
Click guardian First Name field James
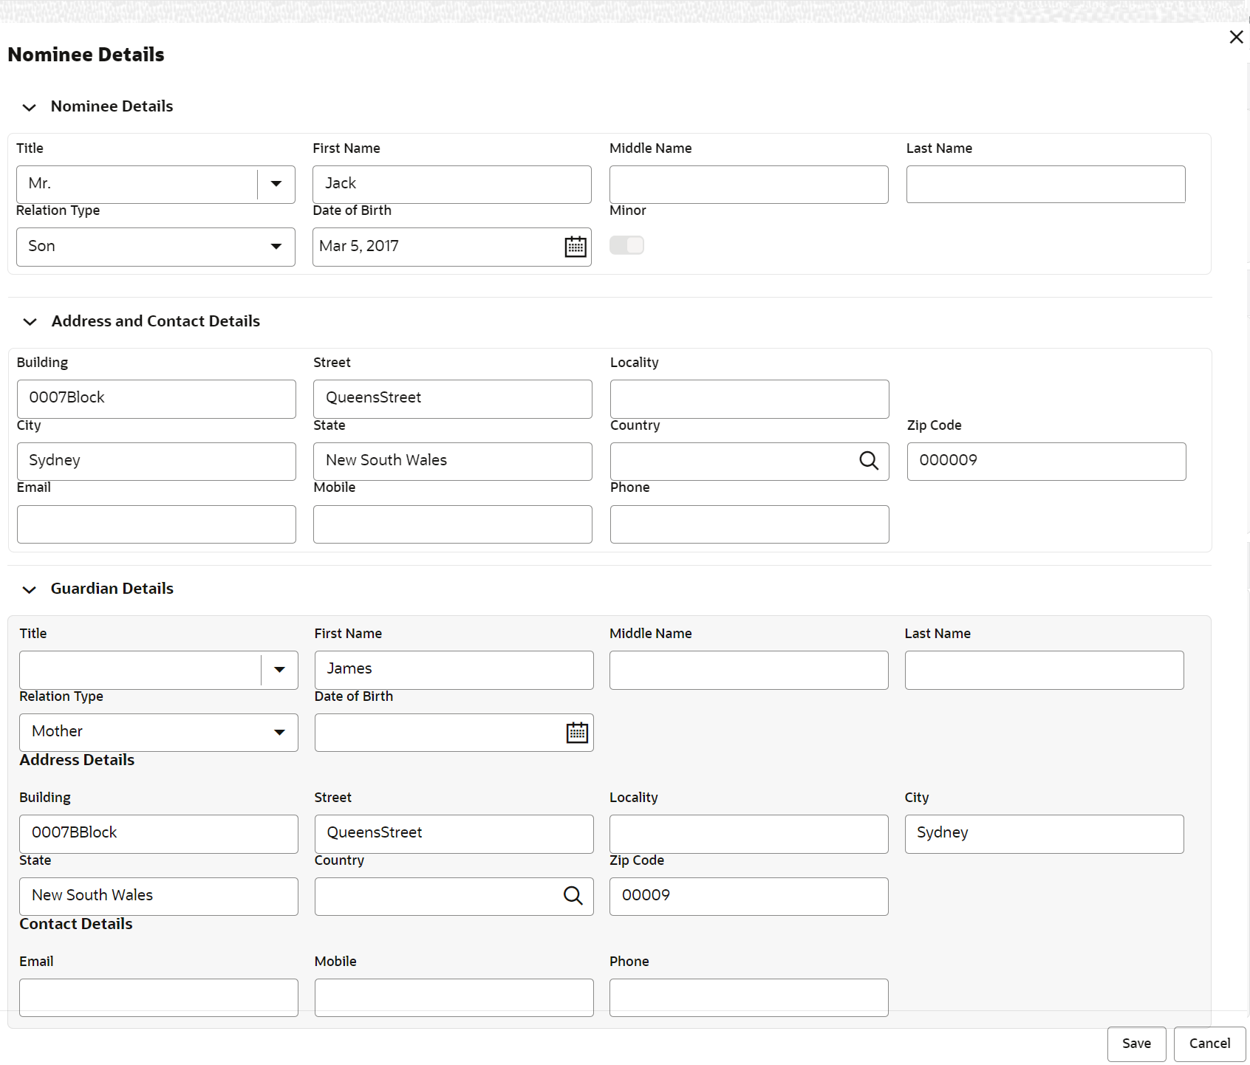(x=454, y=670)
